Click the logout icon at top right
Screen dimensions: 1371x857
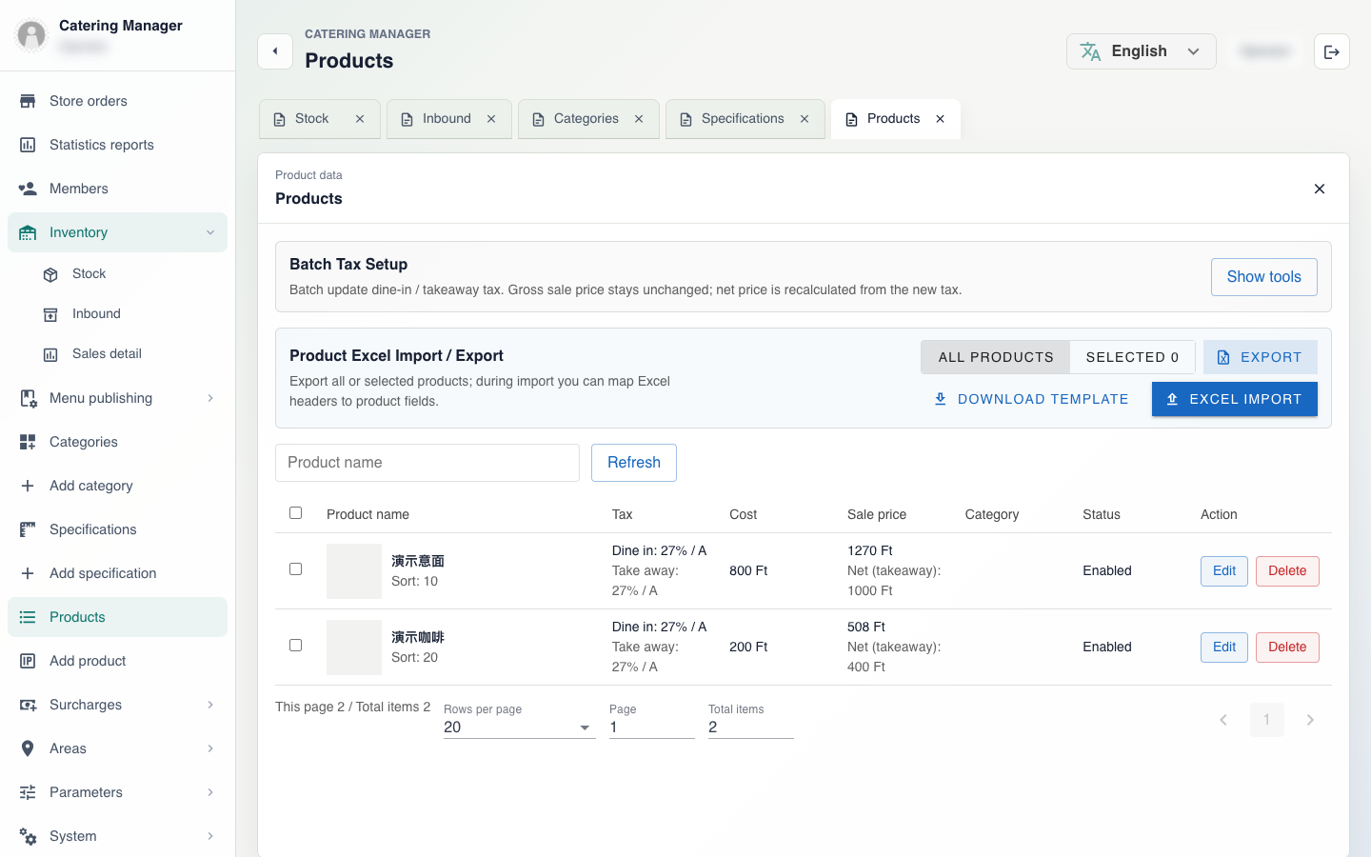point(1332,51)
